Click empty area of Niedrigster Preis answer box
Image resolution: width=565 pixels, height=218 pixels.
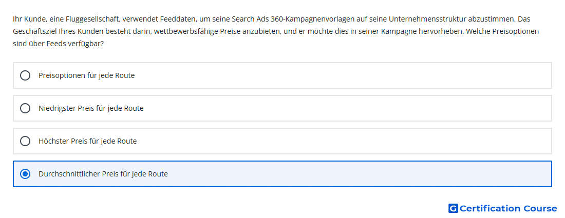(360, 108)
